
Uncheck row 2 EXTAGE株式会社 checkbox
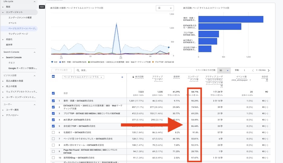(x=53, y=107)
